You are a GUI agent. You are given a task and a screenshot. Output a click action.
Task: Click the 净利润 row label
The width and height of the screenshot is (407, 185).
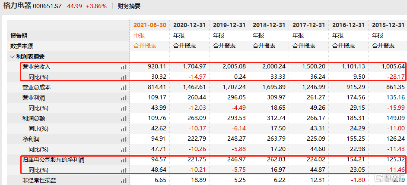31,139
